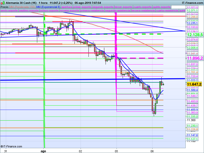Click the ago month marker on time axis
This screenshot has width=204, height=153.
(x=43, y=151)
